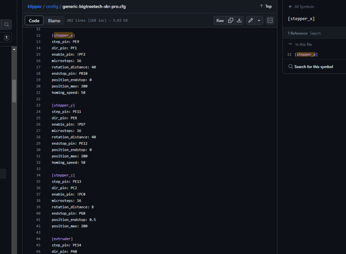Click 'endstop_pin: PG8' line
Image resolution: width=346 pixels, height=254 pixels.
point(68,213)
